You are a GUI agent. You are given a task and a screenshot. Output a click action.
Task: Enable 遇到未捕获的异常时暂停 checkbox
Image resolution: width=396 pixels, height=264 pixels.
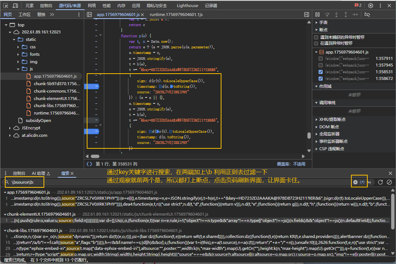point(316,37)
